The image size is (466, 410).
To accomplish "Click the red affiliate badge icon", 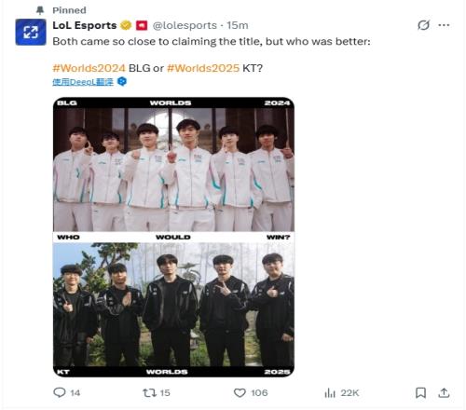I will tap(142, 25).
